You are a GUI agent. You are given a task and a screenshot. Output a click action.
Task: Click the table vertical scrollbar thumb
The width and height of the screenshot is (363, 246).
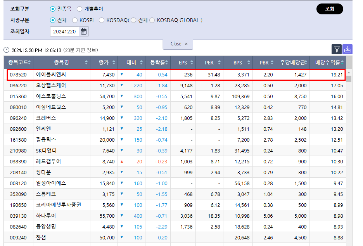click(349, 79)
